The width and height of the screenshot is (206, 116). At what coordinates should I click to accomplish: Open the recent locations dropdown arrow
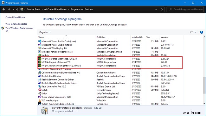pos(13,9)
